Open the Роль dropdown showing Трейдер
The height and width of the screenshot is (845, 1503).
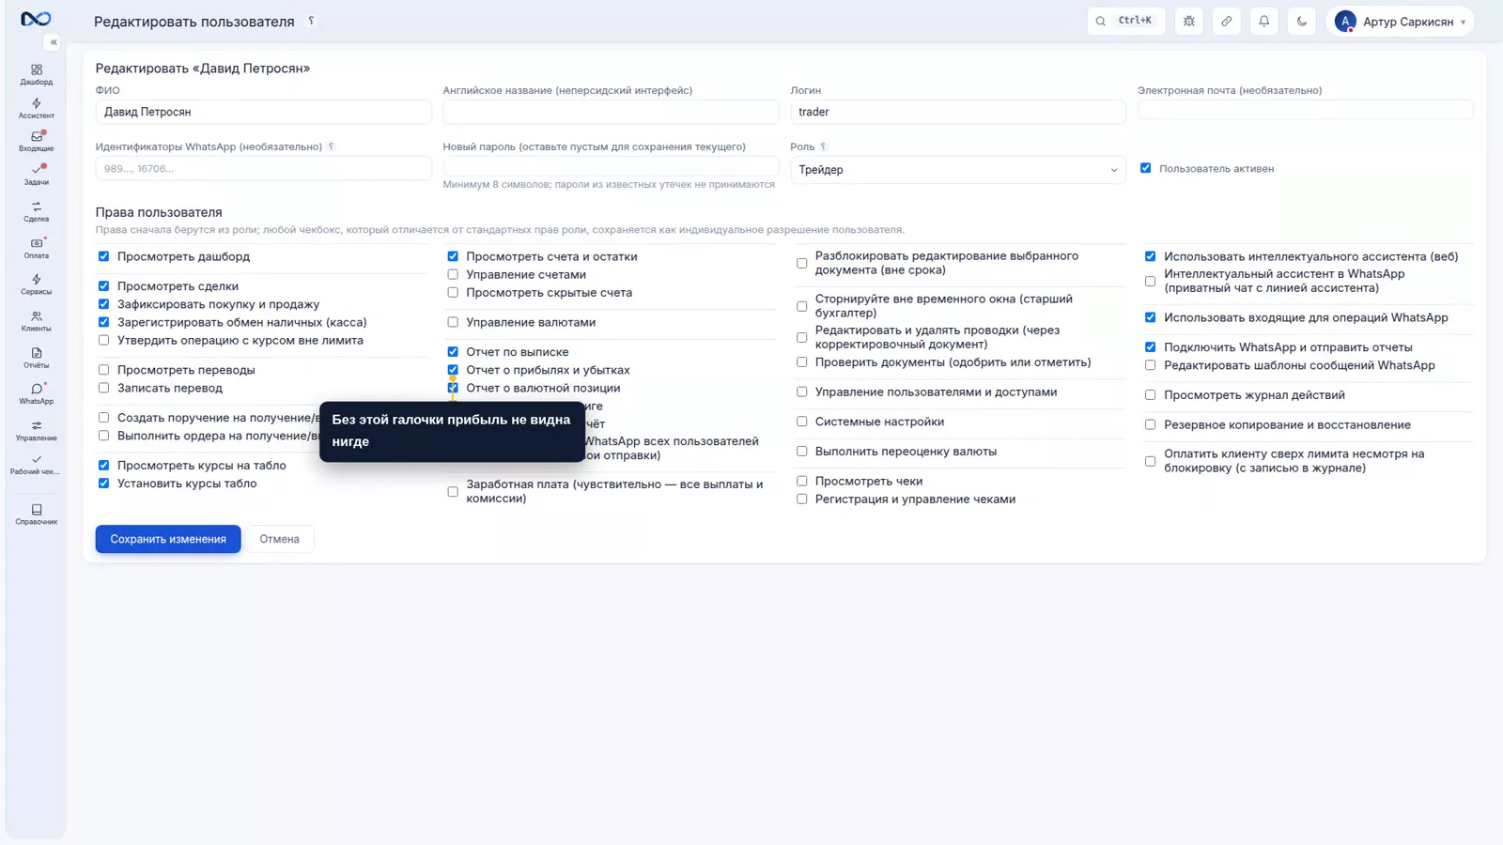coord(958,170)
